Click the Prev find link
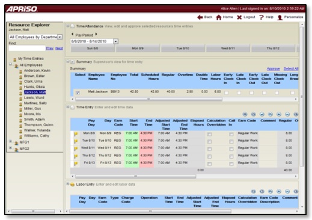Screen dimensions: 312x220 50,48
